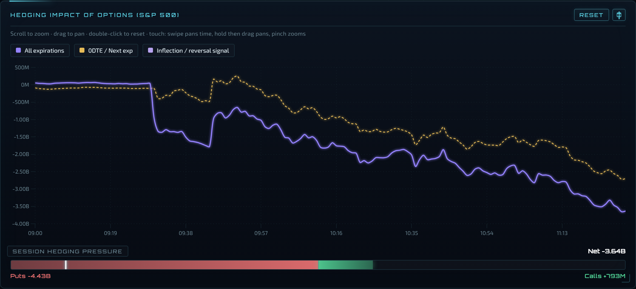Click the Scroll to zoom instructions text
Screen dimensions: 636x289
158,34
